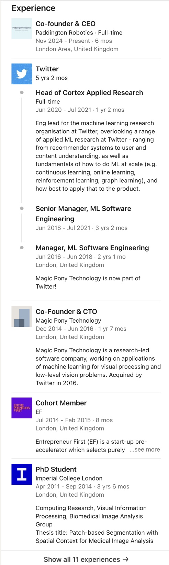Select the Manager ML Software timeline bullet
Image resolution: width=169 pixels, height=565 pixels.
[22, 248]
